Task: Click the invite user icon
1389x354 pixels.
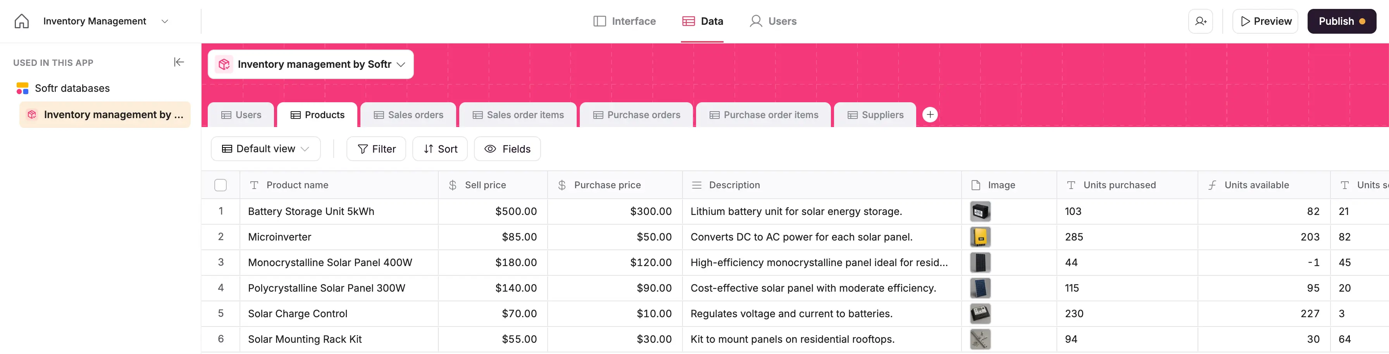Action: coord(1200,21)
